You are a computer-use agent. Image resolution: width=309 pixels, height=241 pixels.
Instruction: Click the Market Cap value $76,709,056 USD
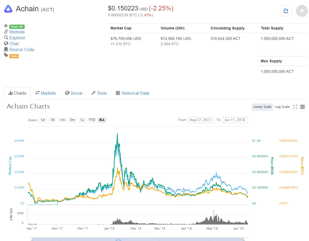pyautogui.click(x=126, y=39)
